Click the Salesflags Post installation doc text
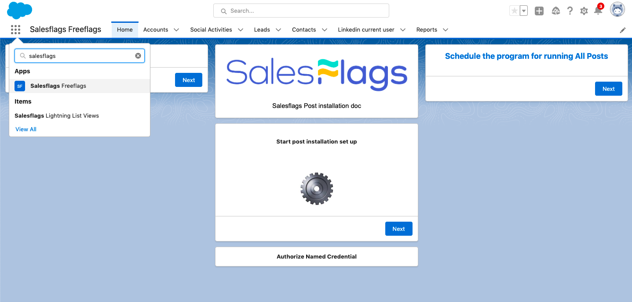 (317, 106)
